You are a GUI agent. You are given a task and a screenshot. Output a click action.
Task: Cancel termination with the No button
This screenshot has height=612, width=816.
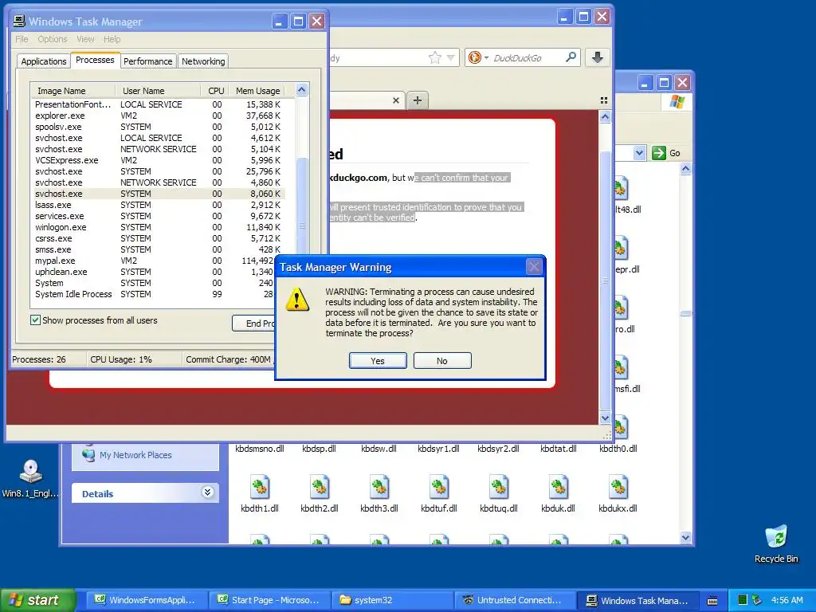click(442, 361)
